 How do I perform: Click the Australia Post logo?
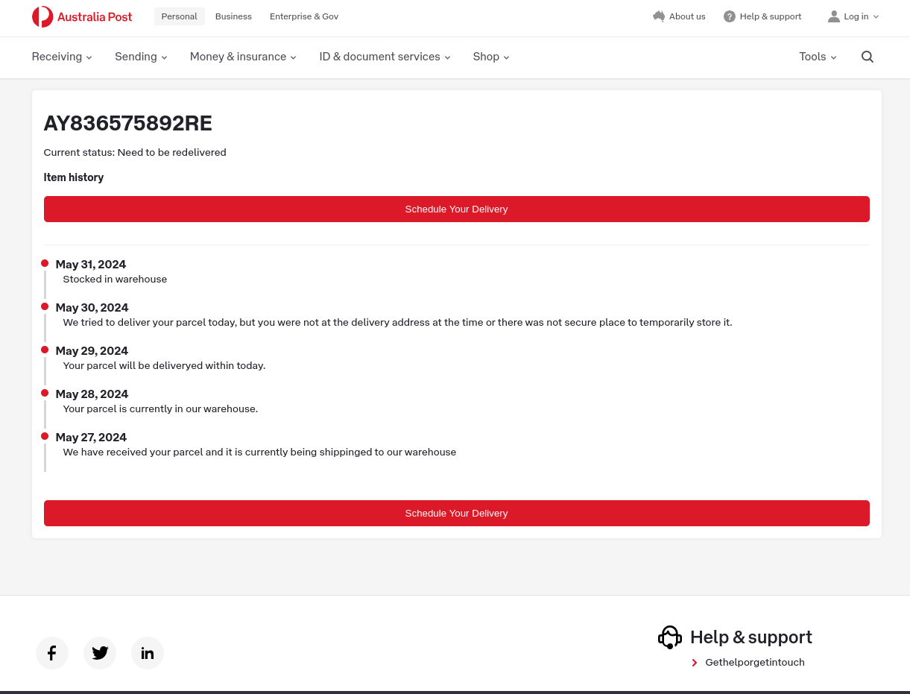coord(82,16)
